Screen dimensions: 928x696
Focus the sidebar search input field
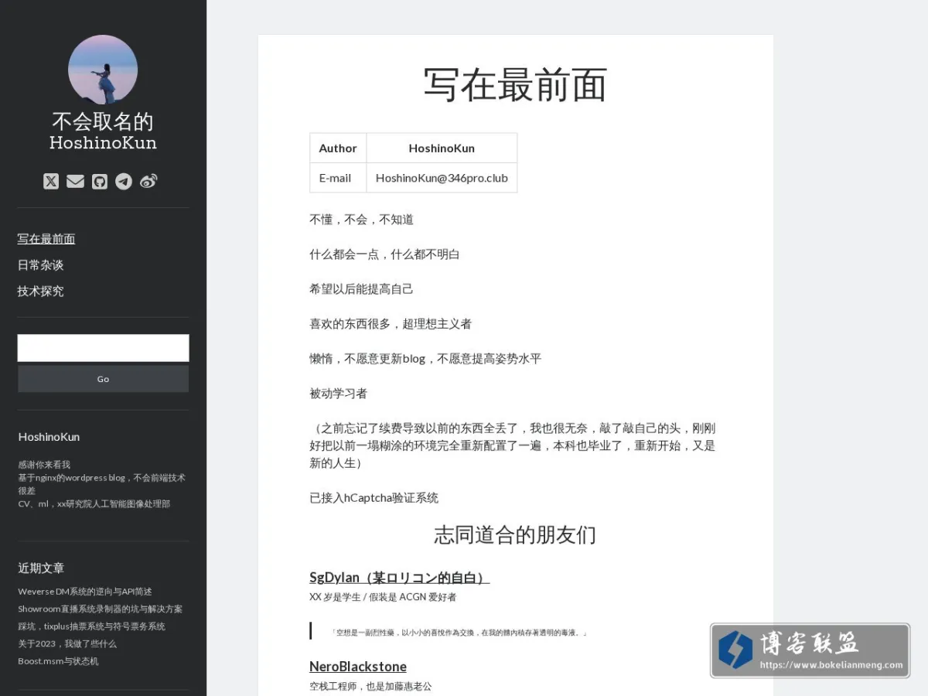(x=103, y=348)
